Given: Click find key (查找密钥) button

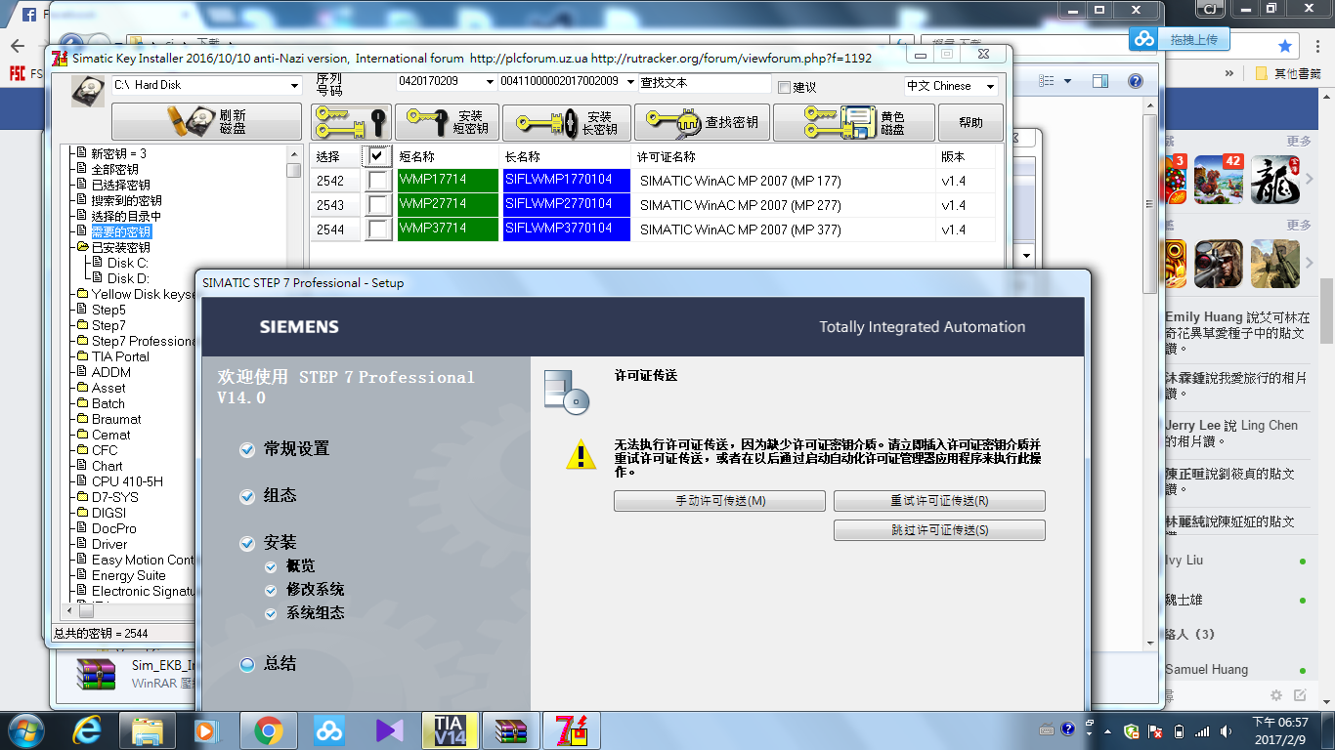Looking at the screenshot, I should point(702,122).
